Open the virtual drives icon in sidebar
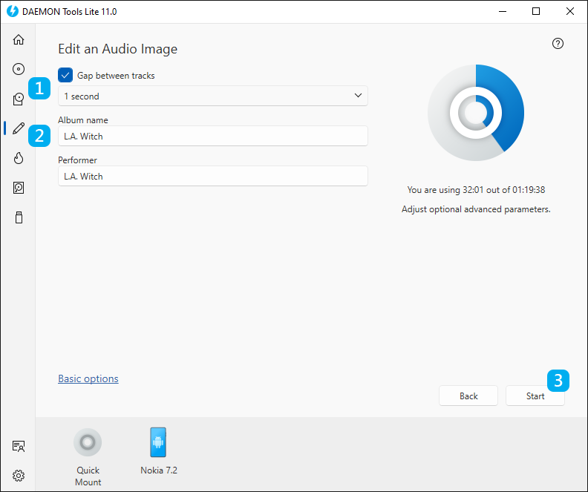588x492 pixels. (x=19, y=99)
